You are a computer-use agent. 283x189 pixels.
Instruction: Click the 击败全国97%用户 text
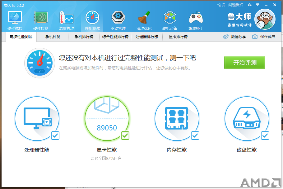pyautogui.click(x=106, y=158)
